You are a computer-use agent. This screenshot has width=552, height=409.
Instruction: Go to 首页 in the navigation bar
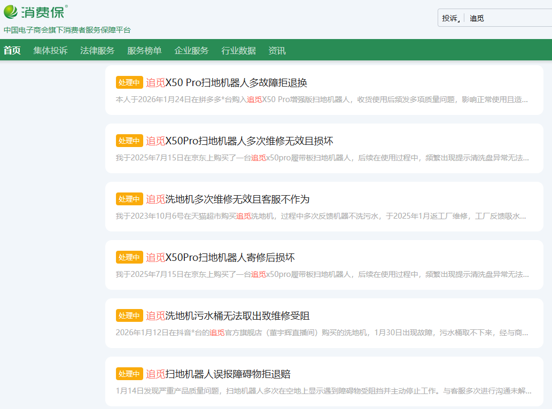(x=12, y=51)
